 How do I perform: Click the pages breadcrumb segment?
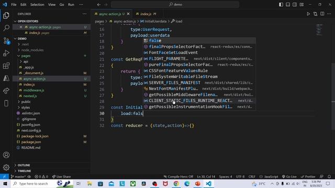click(x=99, y=21)
